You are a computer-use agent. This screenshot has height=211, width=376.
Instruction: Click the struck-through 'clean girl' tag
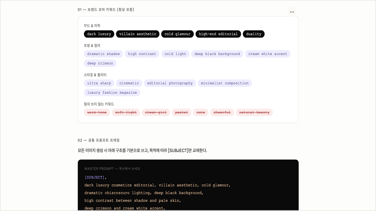click(x=156, y=113)
